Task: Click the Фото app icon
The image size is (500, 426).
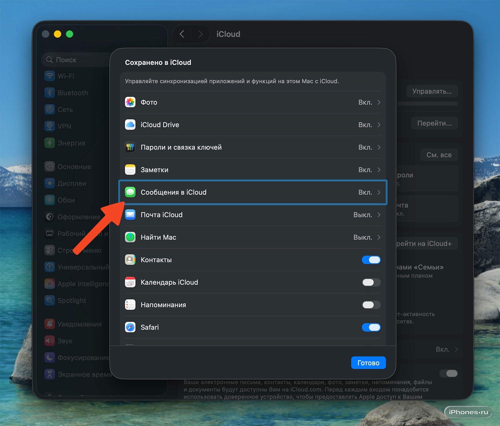Action: pos(130,102)
